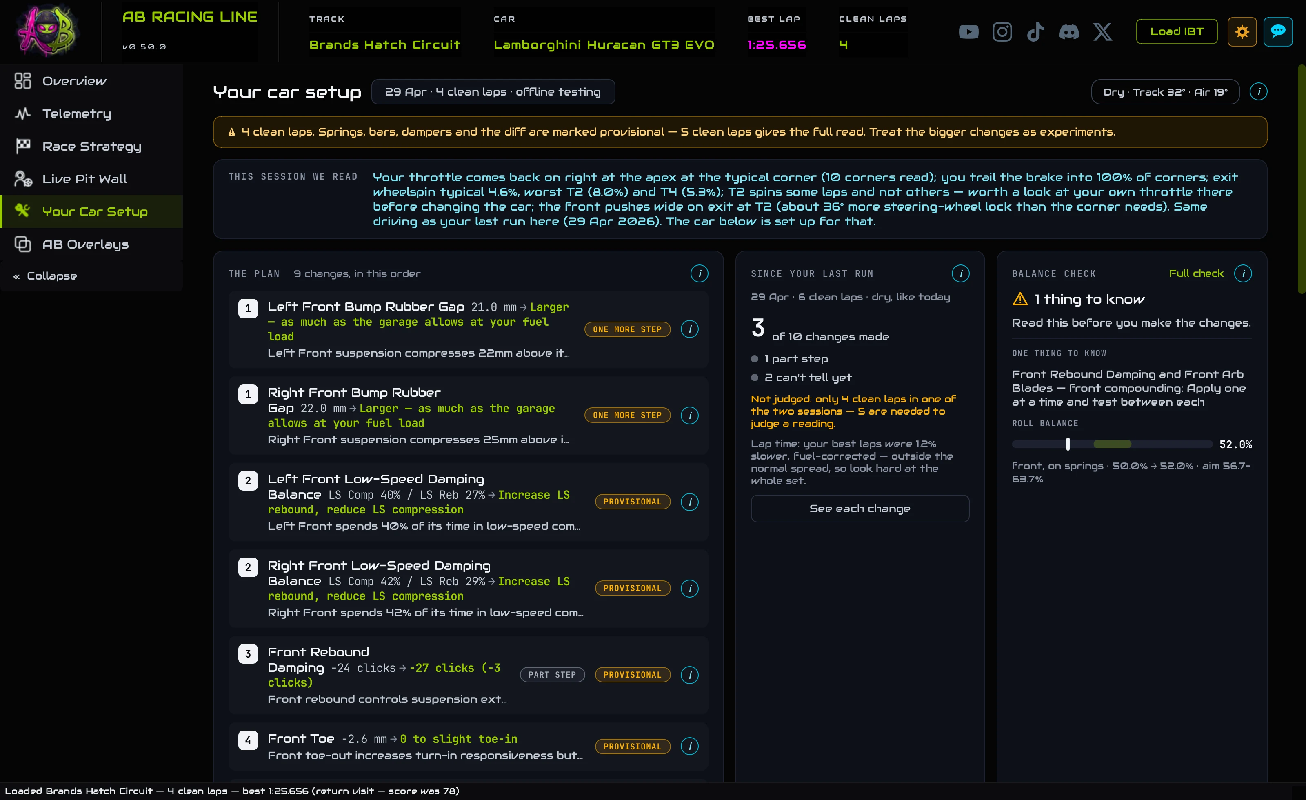Show info for Front Toe change
The width and height of the screenshot is (1306, 800).
pyautogui.click(x=690, y=747)
